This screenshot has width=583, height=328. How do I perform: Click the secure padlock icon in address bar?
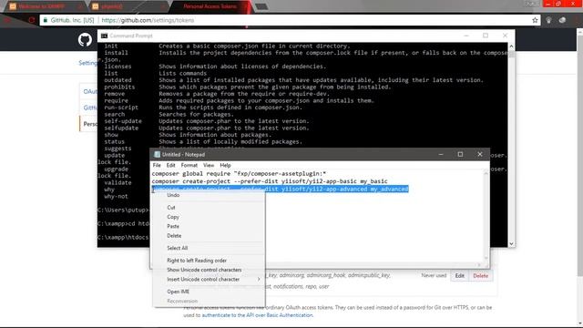(x=46, y=20)
